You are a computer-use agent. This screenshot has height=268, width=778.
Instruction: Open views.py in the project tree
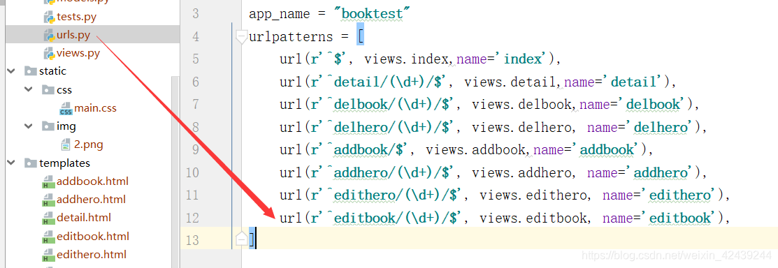coord(78,53)
